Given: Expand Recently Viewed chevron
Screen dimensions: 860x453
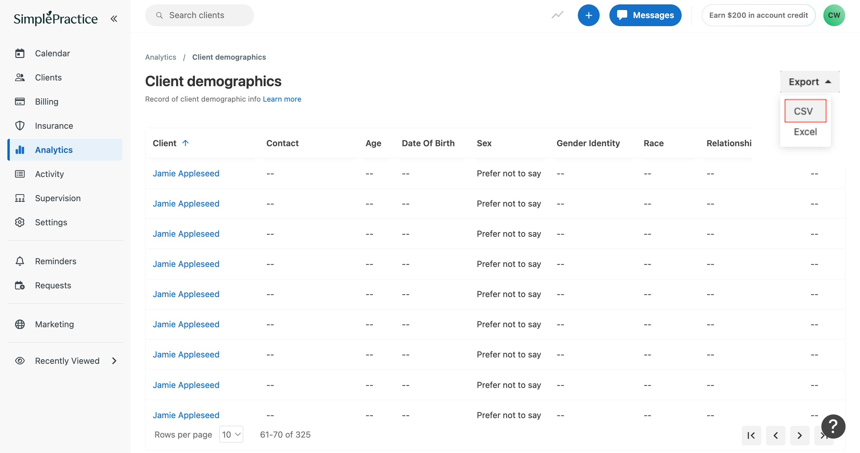Looking at the screenshot, I should tap(114, 361).
